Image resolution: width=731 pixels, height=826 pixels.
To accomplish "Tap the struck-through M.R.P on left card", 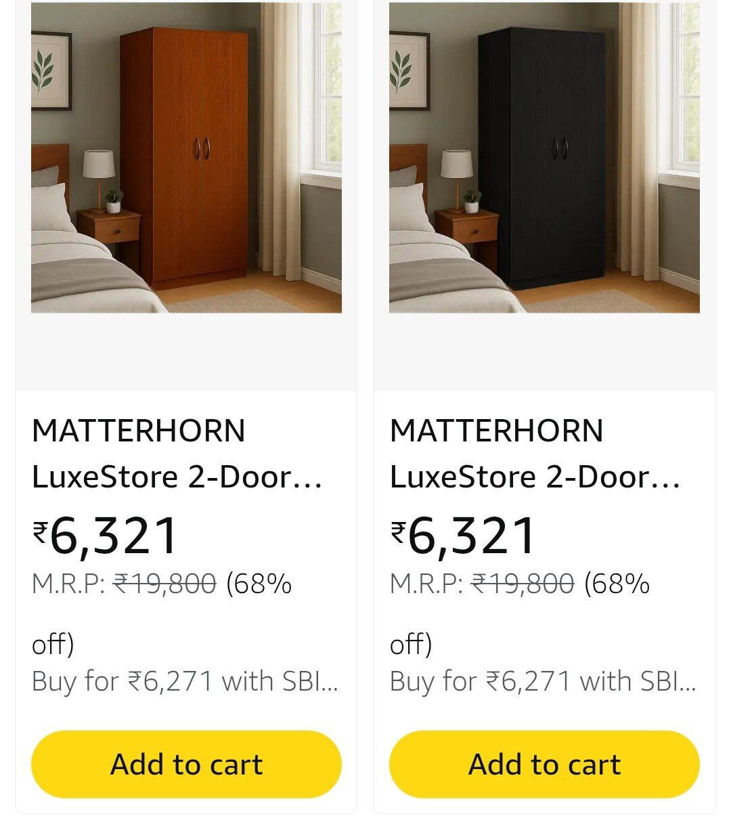I will click(164, 583).
